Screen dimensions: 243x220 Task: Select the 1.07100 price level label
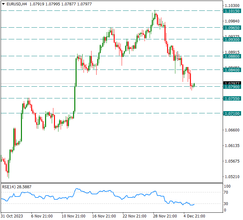coord(232,114)
